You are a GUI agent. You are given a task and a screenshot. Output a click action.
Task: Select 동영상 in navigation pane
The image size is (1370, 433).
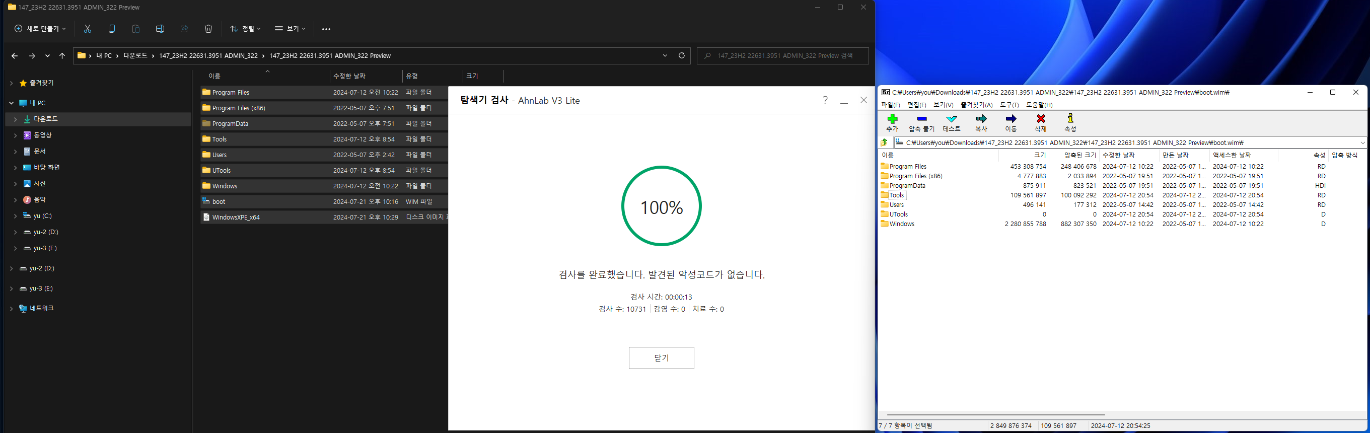coord(43,135)
